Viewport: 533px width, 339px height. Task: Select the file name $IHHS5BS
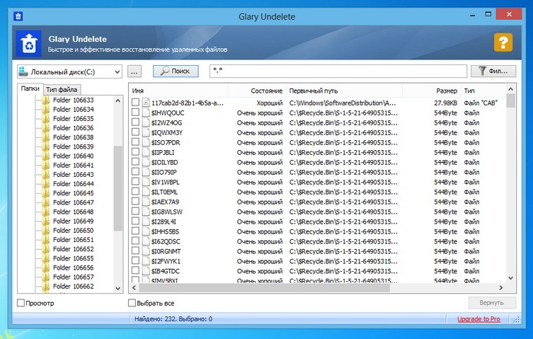click(165, 231)
